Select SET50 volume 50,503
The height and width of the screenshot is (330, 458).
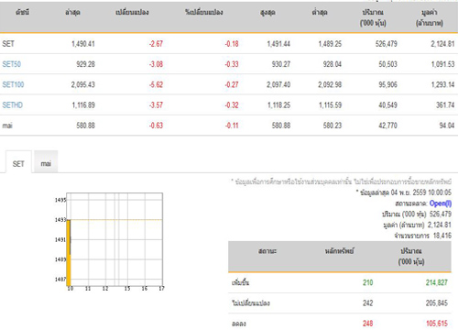388,64
